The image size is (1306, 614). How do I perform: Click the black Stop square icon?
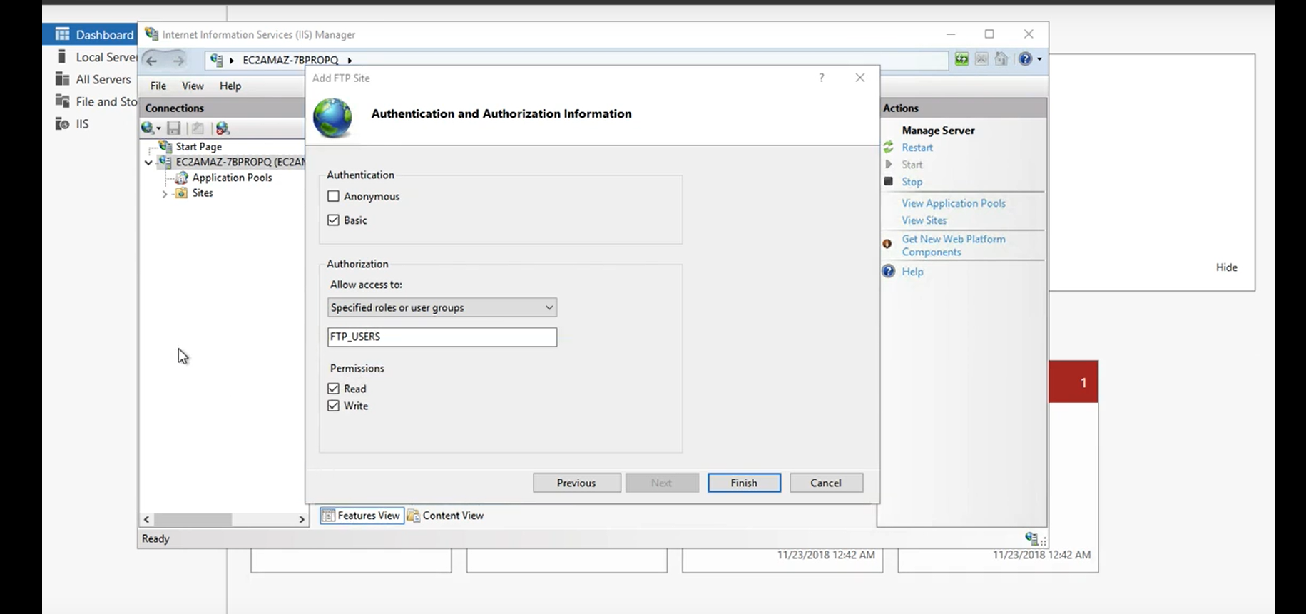pos(888,181)
